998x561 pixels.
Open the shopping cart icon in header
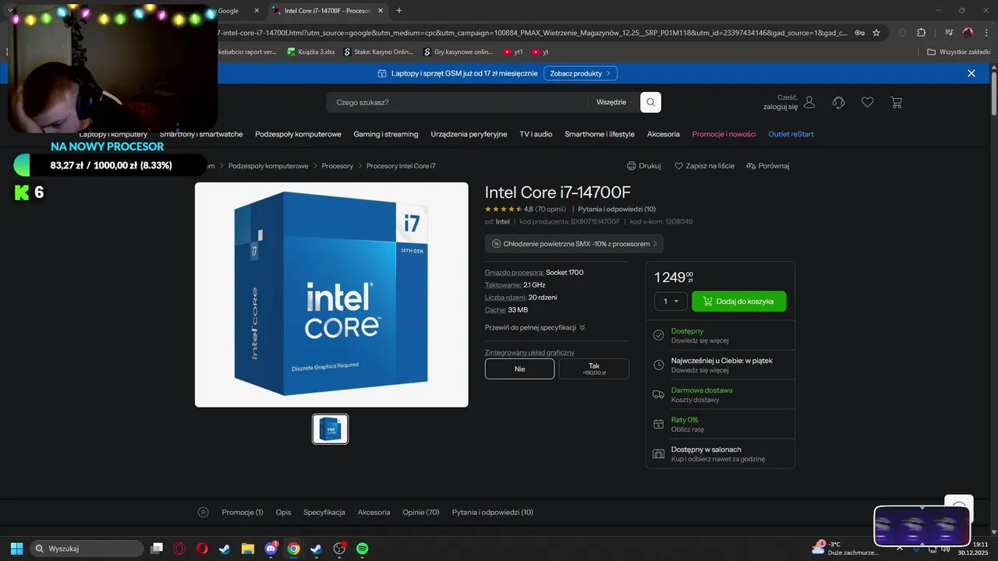click(896, 102)
